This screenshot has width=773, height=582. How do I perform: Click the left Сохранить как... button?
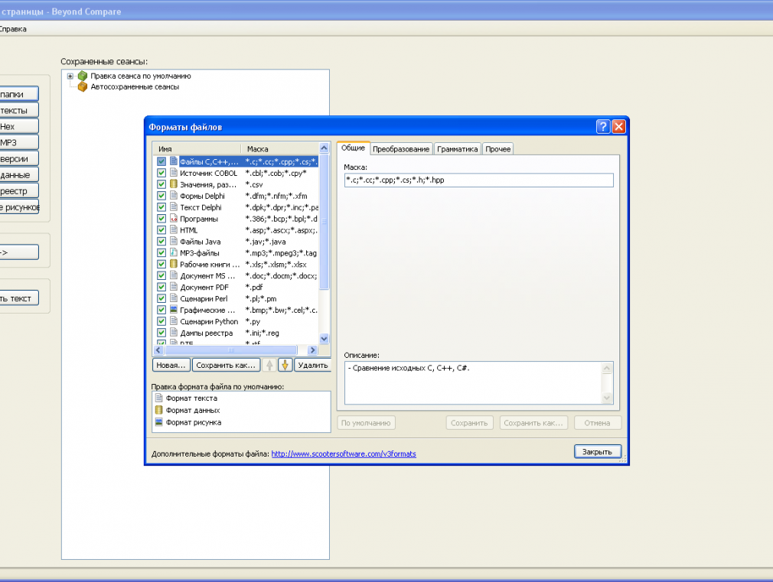[x=226, y=365]
